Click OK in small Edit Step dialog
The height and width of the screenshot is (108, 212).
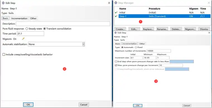[x=138, y=105]
